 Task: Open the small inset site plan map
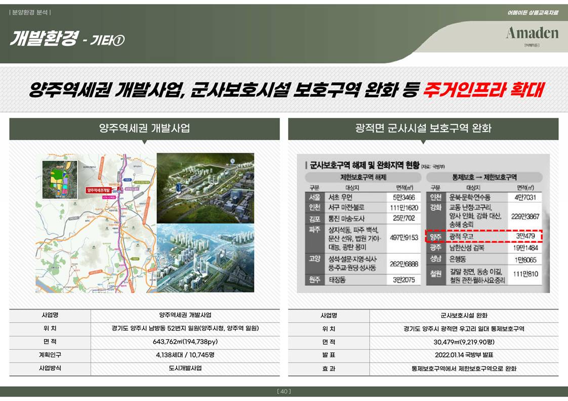pos(60,180)
